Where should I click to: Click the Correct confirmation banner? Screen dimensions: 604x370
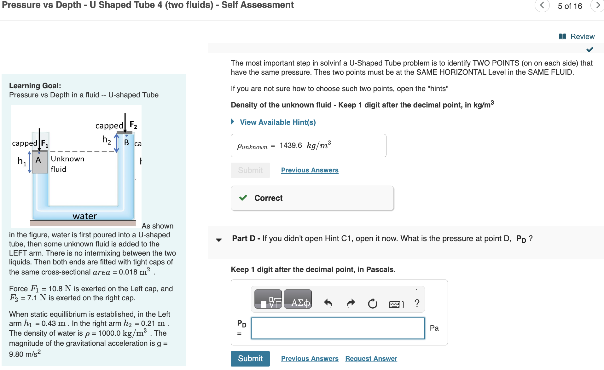coord(312,198)
